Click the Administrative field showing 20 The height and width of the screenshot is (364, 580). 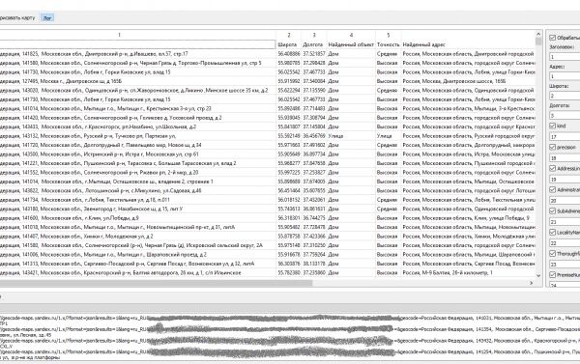pos(565,201)
